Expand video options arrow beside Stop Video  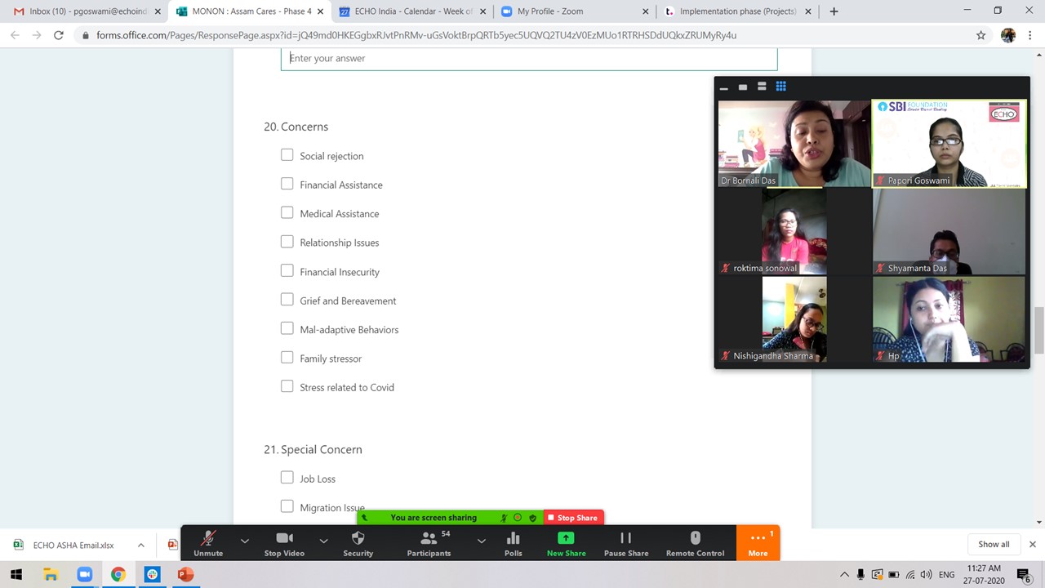pos(323,541)
